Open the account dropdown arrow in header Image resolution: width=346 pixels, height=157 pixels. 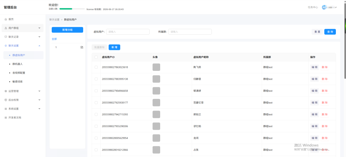tap(336, 7)
